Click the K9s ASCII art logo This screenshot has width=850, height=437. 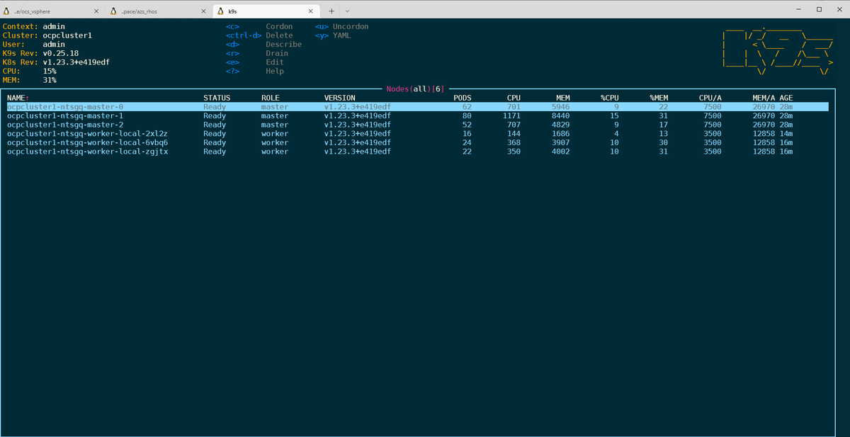click(x=777, y=50)
